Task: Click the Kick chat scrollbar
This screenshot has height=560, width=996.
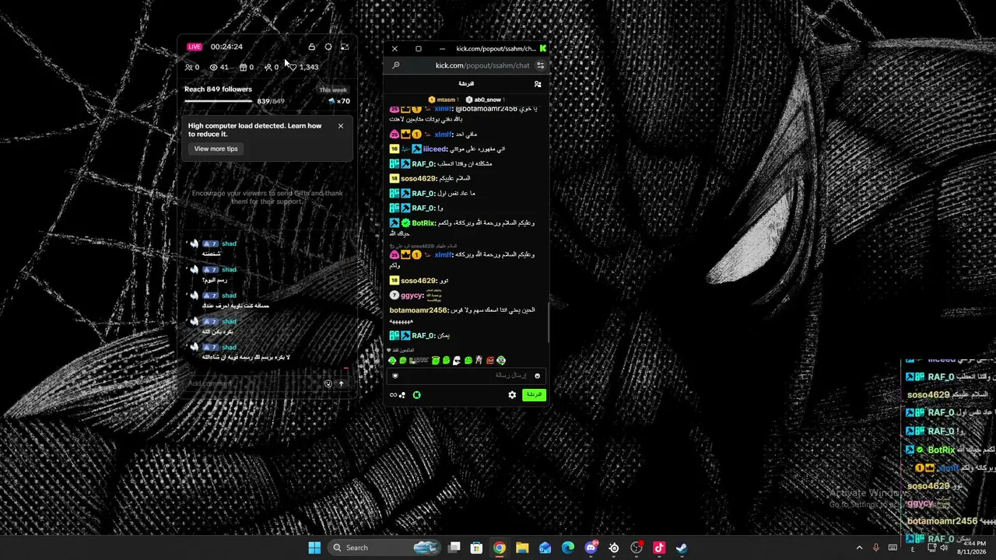Action: [549, 322]
